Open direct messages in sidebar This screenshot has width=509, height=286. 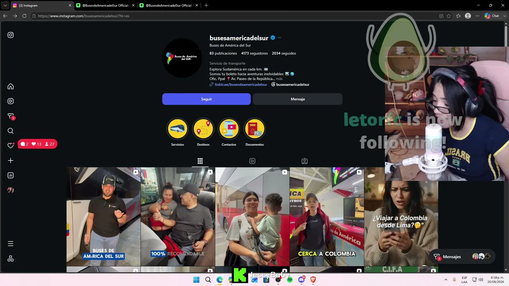pos(11,116)
